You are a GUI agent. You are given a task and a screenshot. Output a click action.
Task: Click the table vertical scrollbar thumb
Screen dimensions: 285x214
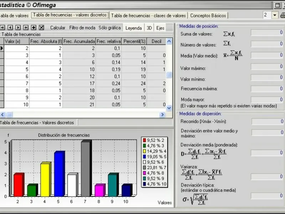coord(169,75)
